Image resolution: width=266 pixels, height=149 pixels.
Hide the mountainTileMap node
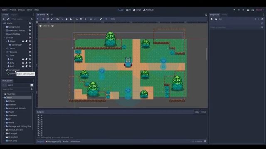coord(30,30)
